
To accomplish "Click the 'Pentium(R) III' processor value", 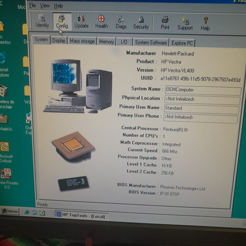I will (x=175, y=129).
